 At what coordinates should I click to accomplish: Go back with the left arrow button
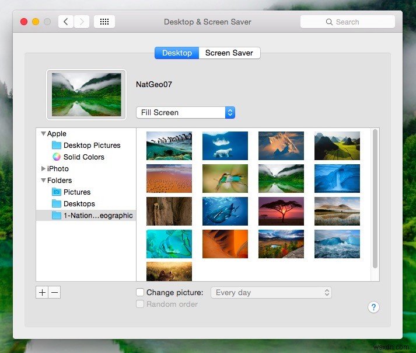point(65,22)
